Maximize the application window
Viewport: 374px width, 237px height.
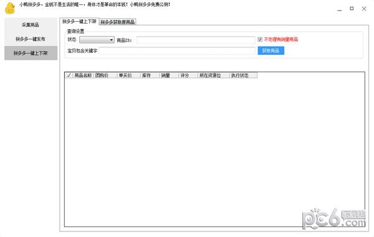click(x=352, y=9)
